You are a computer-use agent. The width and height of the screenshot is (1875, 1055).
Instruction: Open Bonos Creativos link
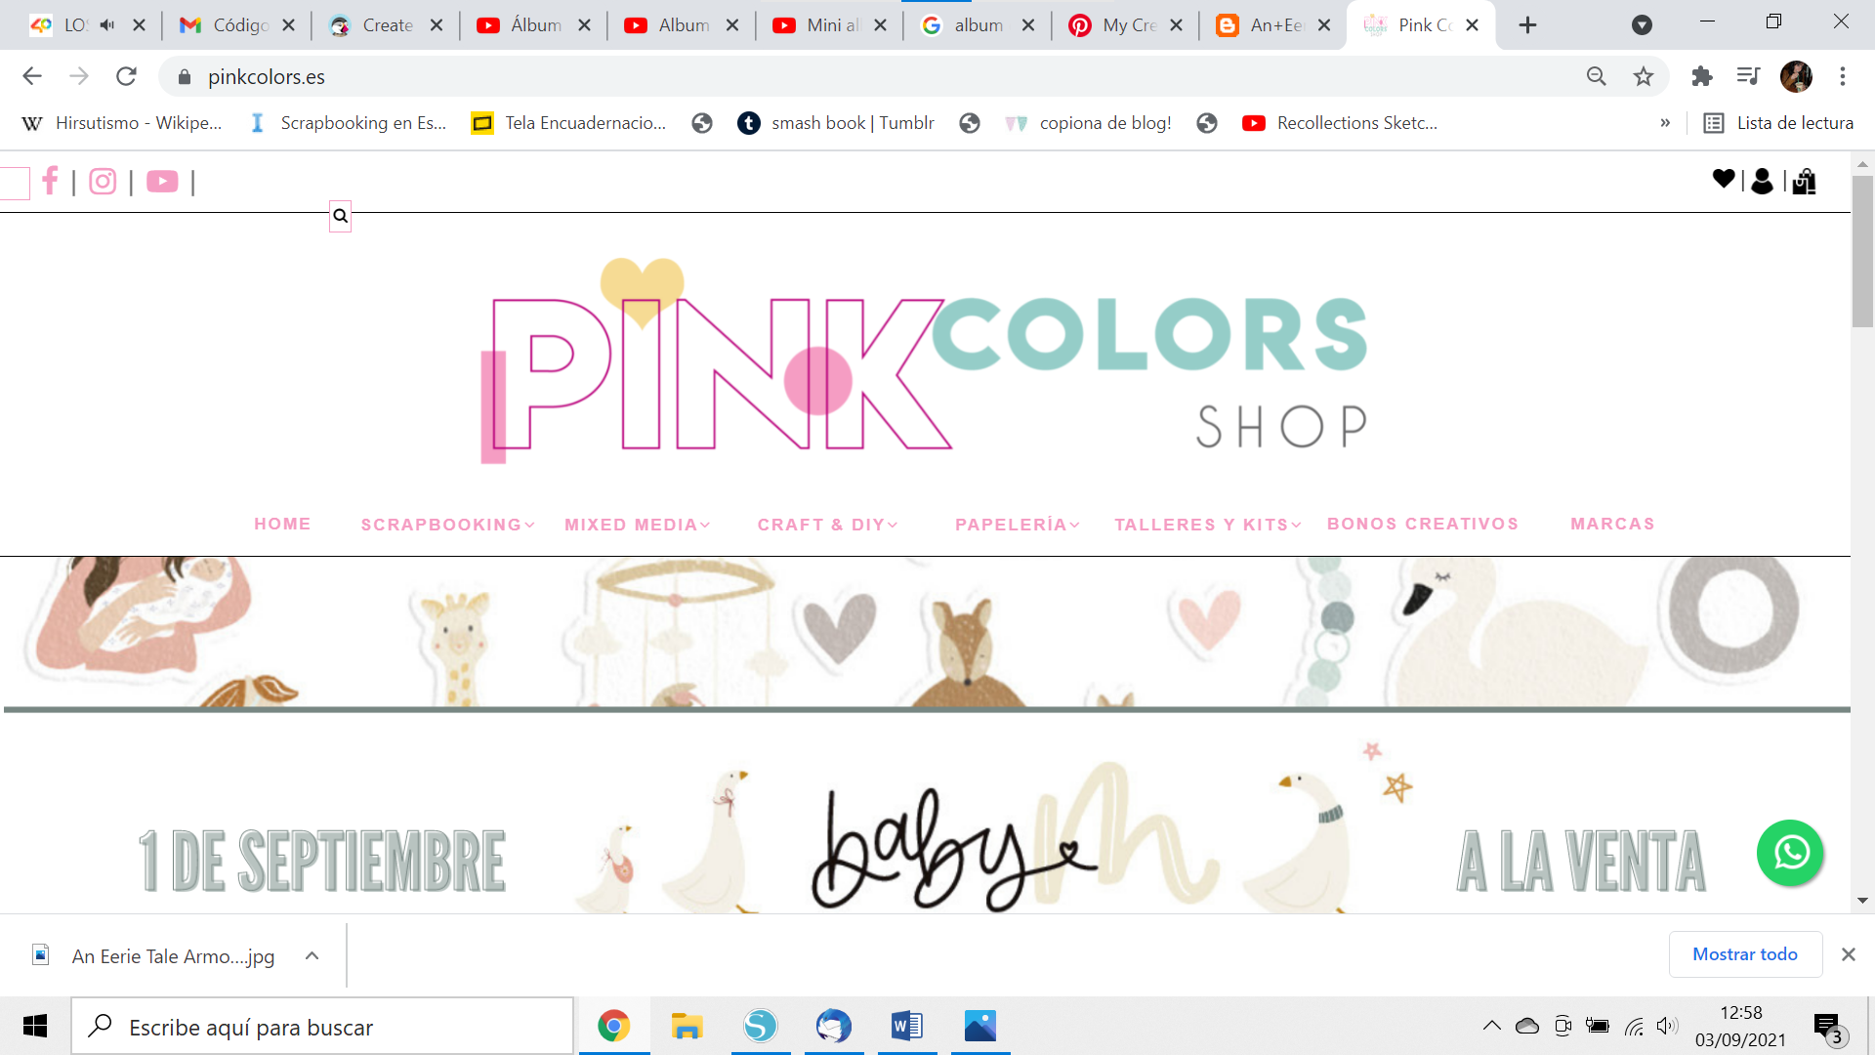[x=1422, y=524]
